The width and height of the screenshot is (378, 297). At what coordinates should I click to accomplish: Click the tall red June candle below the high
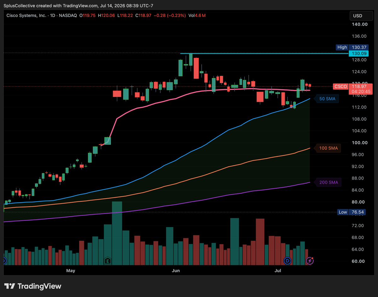coord(196,68)
